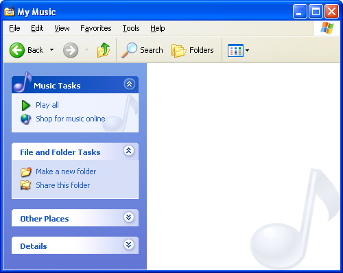Click the Windows flag logo in menu bar
The width and height of the screenshot is (343, 273).
click(x=327, y=28)
